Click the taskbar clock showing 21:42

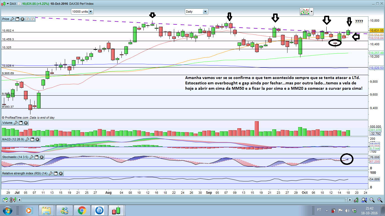(370, 210)
